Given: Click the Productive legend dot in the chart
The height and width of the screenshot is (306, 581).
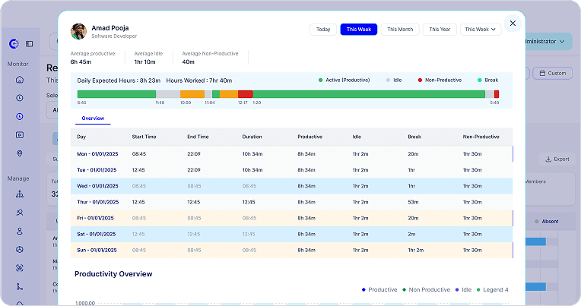Looking at the screenshot, I should [364, 290].
